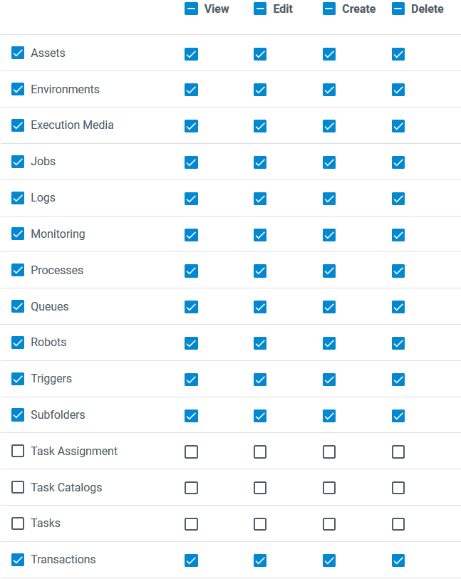The image size is (461, 579).
Task: Toggle the Edit column header checkbox
Action: 260,9
